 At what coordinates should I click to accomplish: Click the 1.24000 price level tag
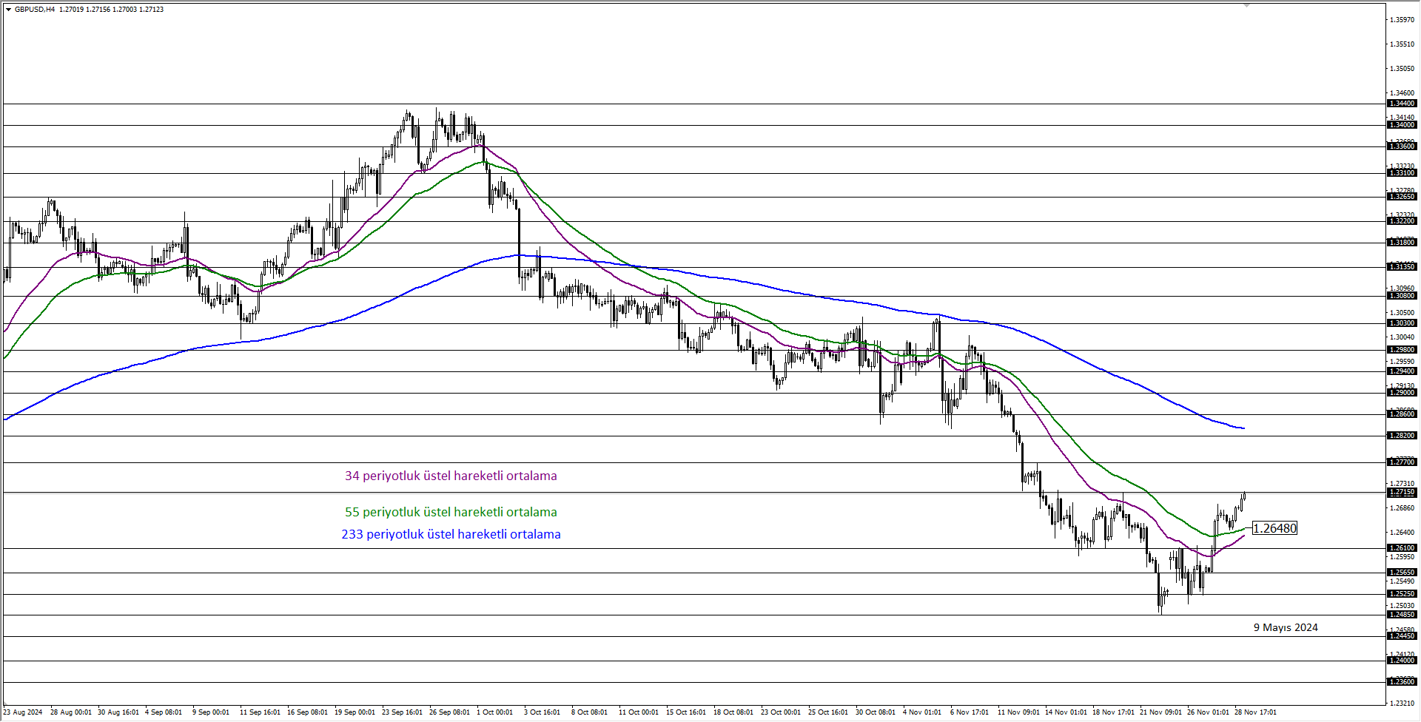point(1402,661)
